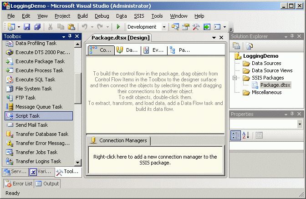Select the Send Mail Task item

pos(39,125)
